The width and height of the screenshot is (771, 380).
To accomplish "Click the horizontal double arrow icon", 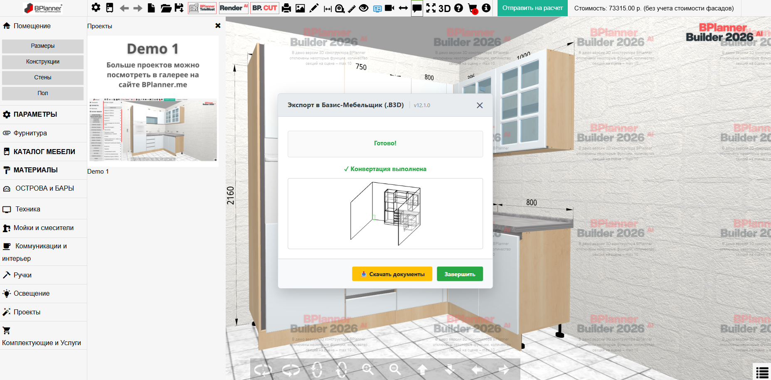I will coord(403,8).
